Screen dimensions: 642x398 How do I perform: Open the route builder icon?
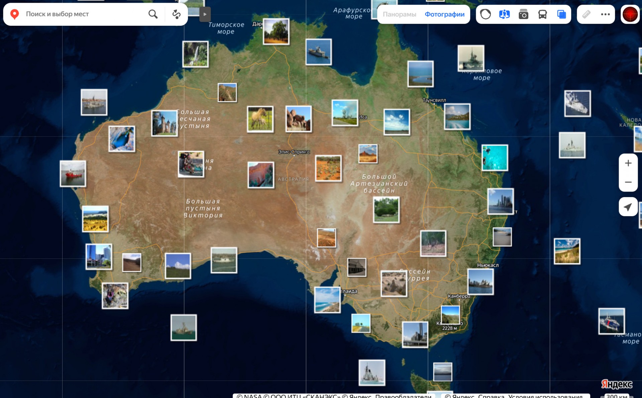tap(176, 14)
